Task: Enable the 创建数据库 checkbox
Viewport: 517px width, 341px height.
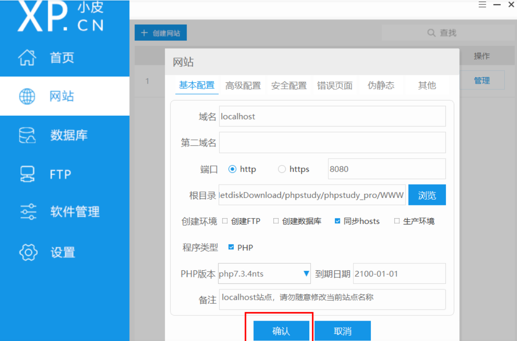Action: click(276, 221)
